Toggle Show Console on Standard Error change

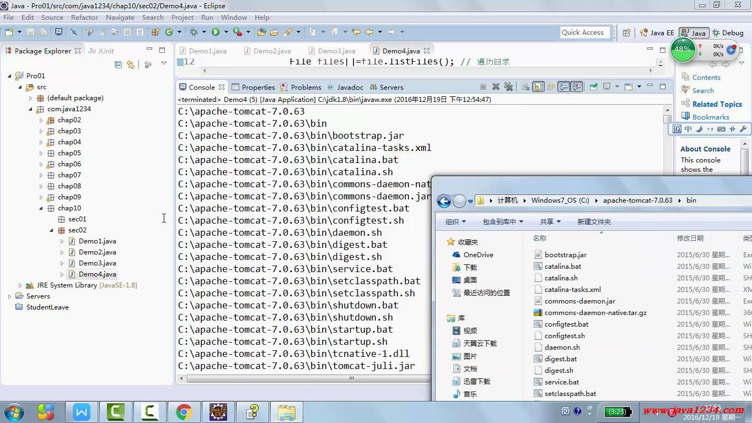coord(577,86)
